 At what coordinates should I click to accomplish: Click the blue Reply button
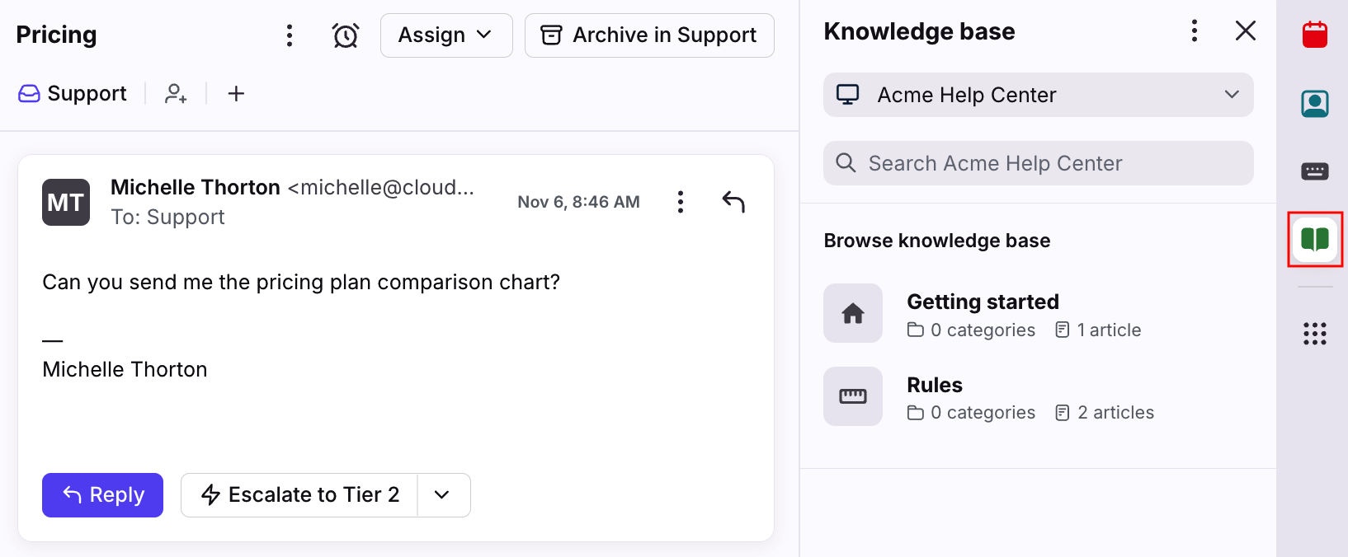[x=102, y=495]
